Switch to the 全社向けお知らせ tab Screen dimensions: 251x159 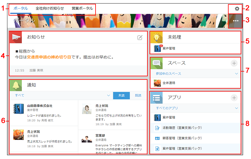click(50, 9)
